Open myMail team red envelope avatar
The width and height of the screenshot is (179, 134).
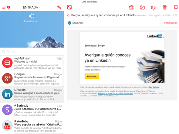[7, 63]
